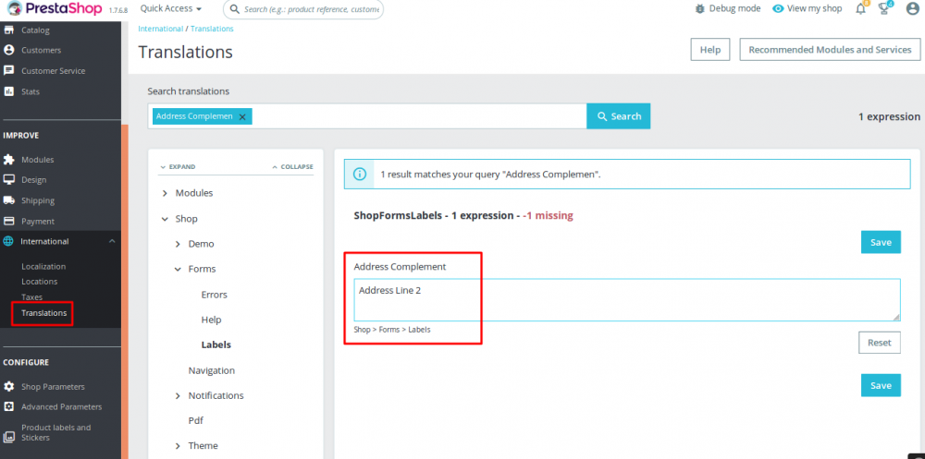Click the International breadcrumb link
The height and width of the screenshot is (459, 925).
pos(160,29)
